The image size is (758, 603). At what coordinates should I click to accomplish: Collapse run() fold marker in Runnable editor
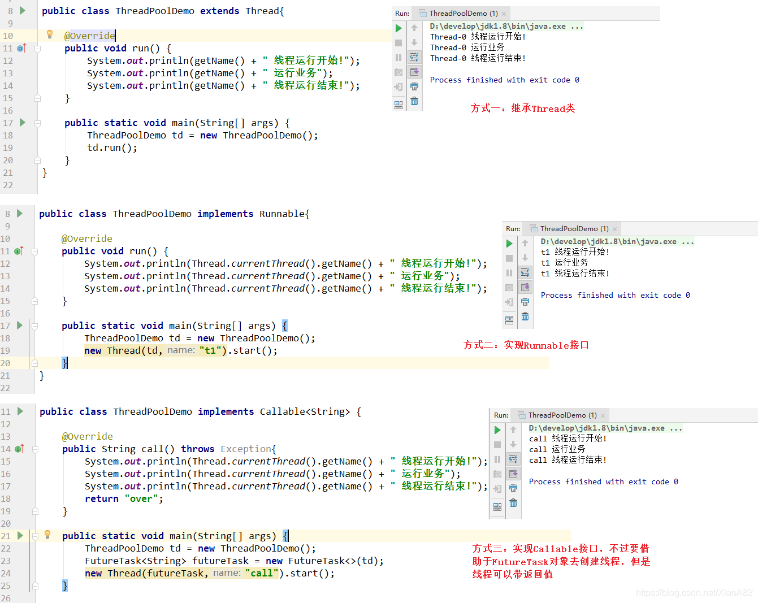[x=34, y=251]
